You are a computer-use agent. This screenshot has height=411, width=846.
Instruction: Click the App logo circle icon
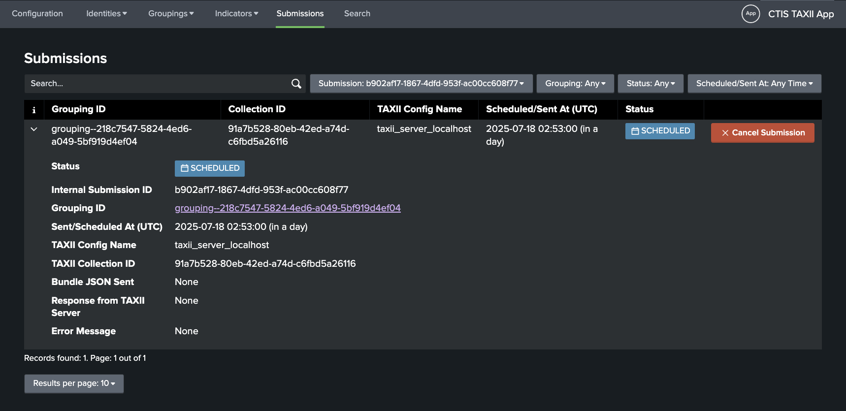(750, 14)
